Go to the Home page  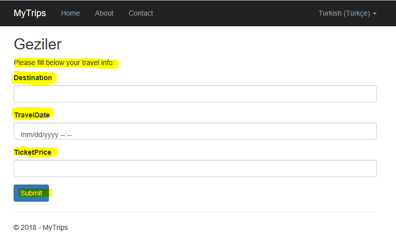click(x=70, y=13)
